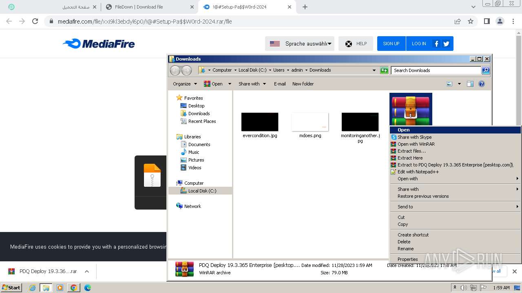Click the Windows Start button

point(11,288)
